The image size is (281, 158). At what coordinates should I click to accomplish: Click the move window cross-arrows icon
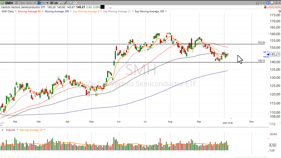[x=276, y=3]
